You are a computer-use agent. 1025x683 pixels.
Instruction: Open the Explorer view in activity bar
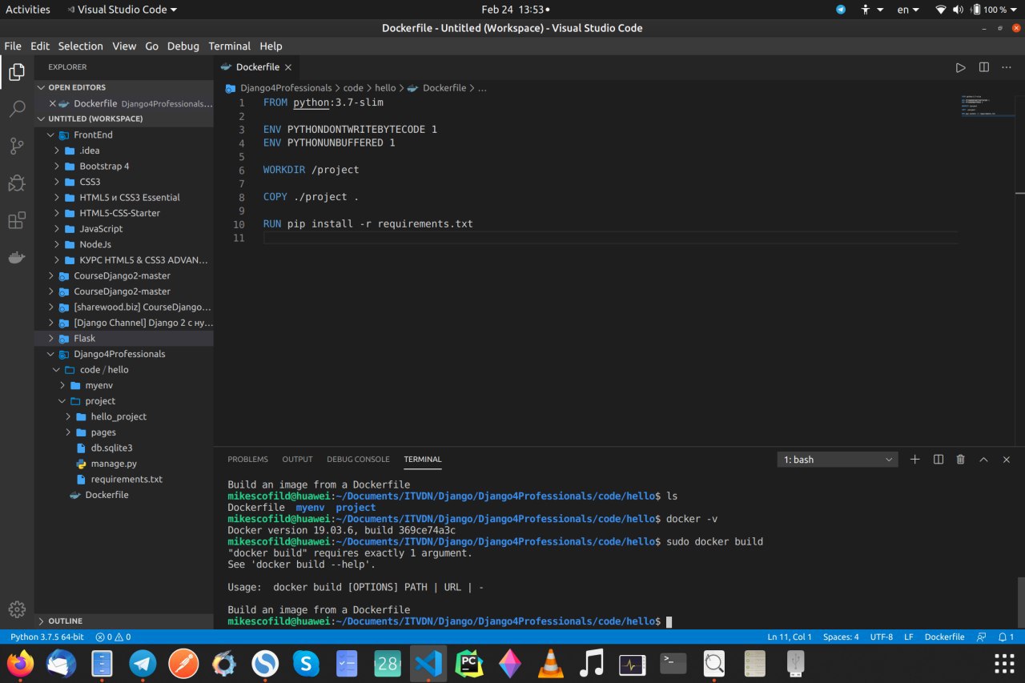click(17, 73)
